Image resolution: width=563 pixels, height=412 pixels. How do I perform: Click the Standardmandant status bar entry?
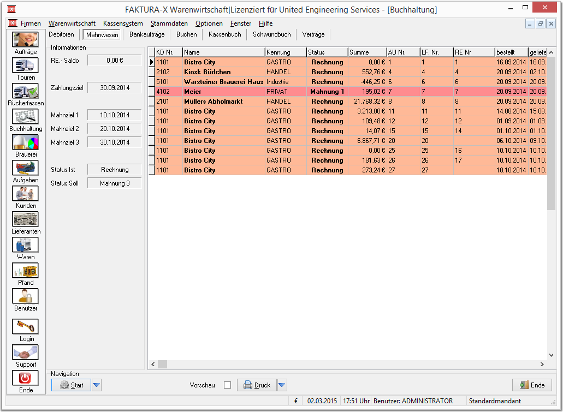[x=495, y=401]
